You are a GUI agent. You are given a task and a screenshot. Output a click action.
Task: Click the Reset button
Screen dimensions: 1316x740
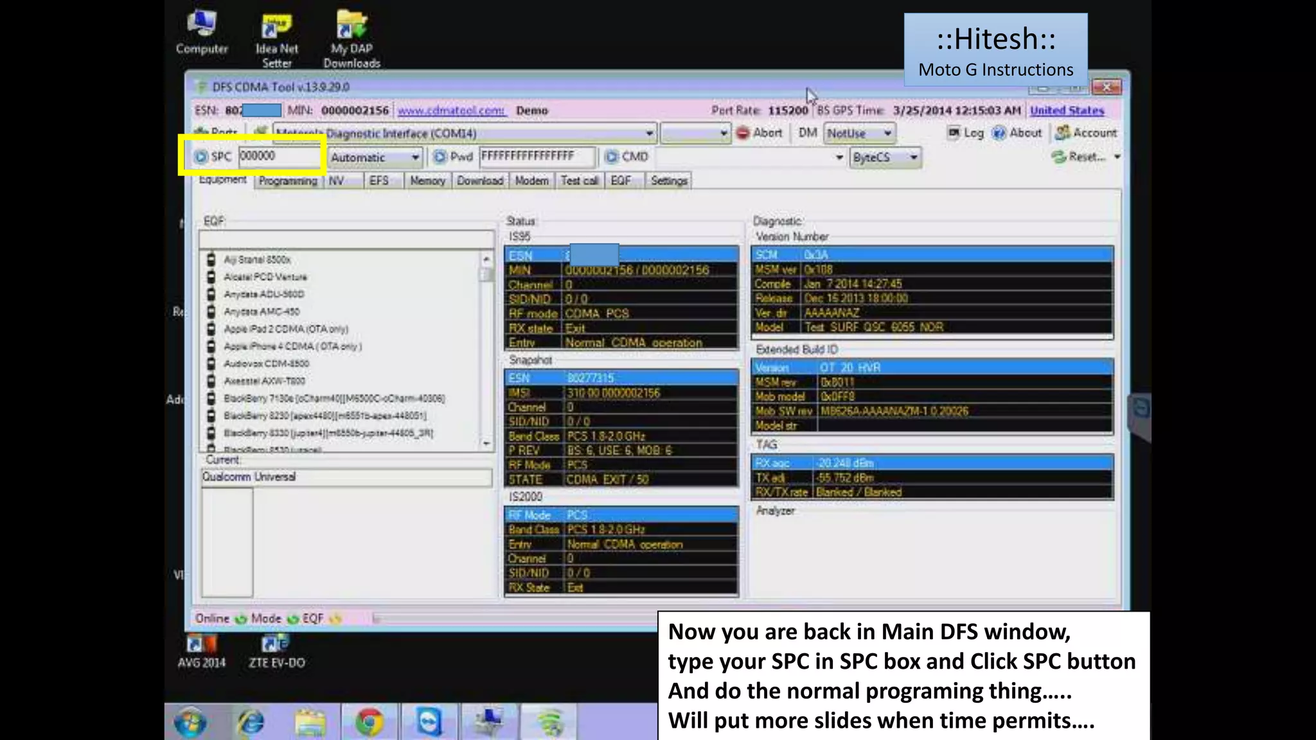[1079, 157]
